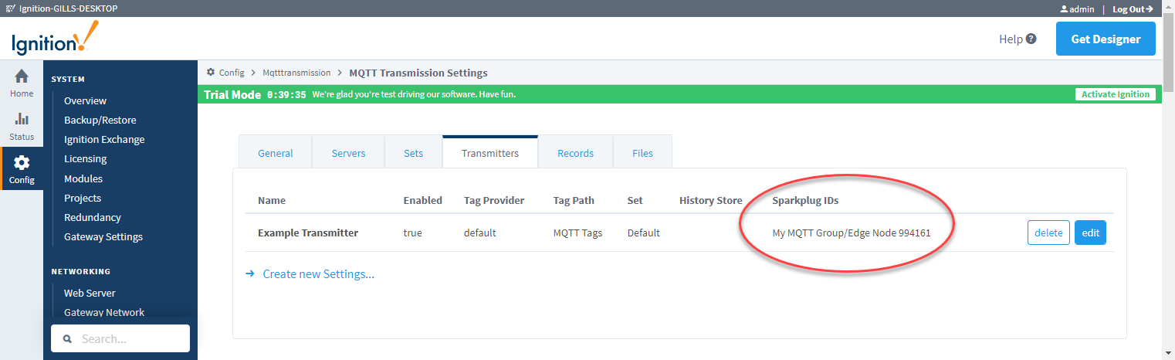Click the Example Transmitter name cell
Viewport: 1175px width, 360px height.
308,232
